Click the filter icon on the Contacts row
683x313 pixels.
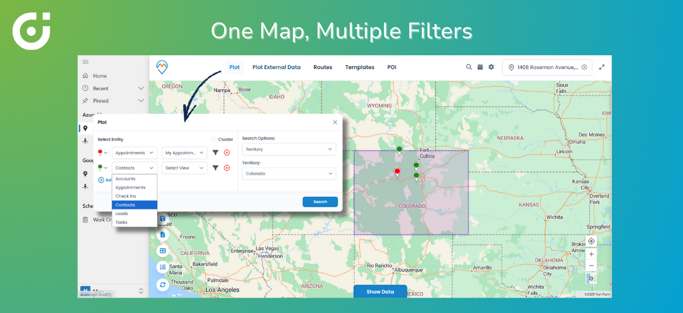coord(216,168)
